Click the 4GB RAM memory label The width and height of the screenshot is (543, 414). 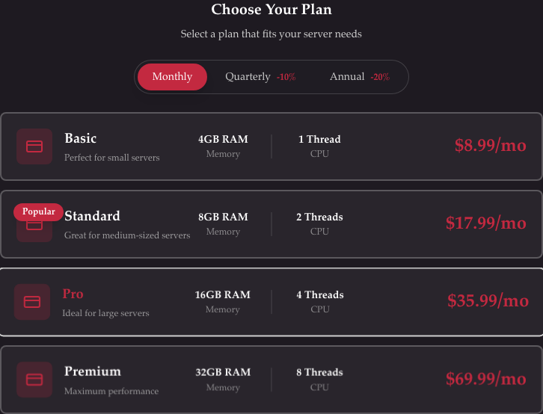tap(223, 139)
